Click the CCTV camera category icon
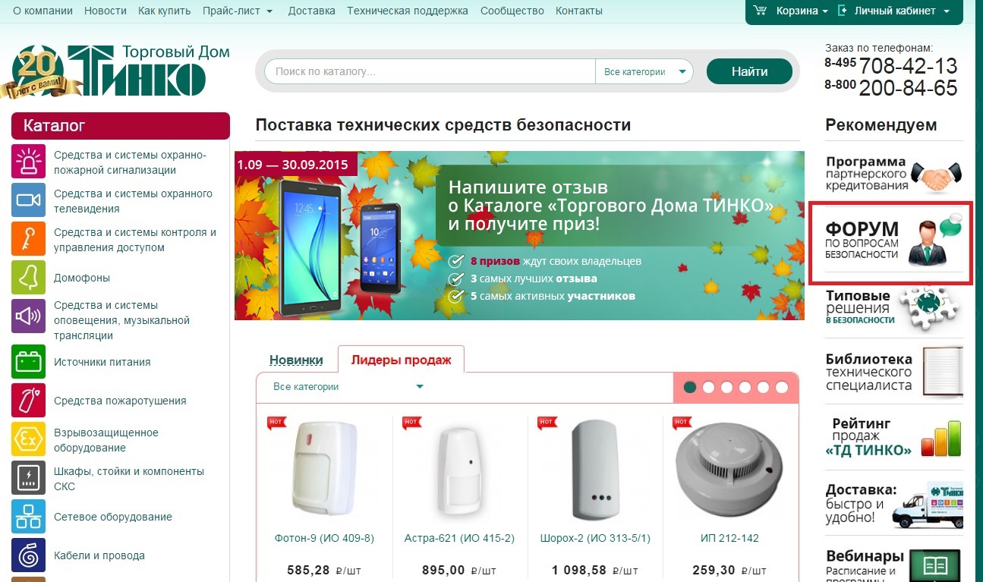Viewport: 983px width, 582px height. [29, 200]
